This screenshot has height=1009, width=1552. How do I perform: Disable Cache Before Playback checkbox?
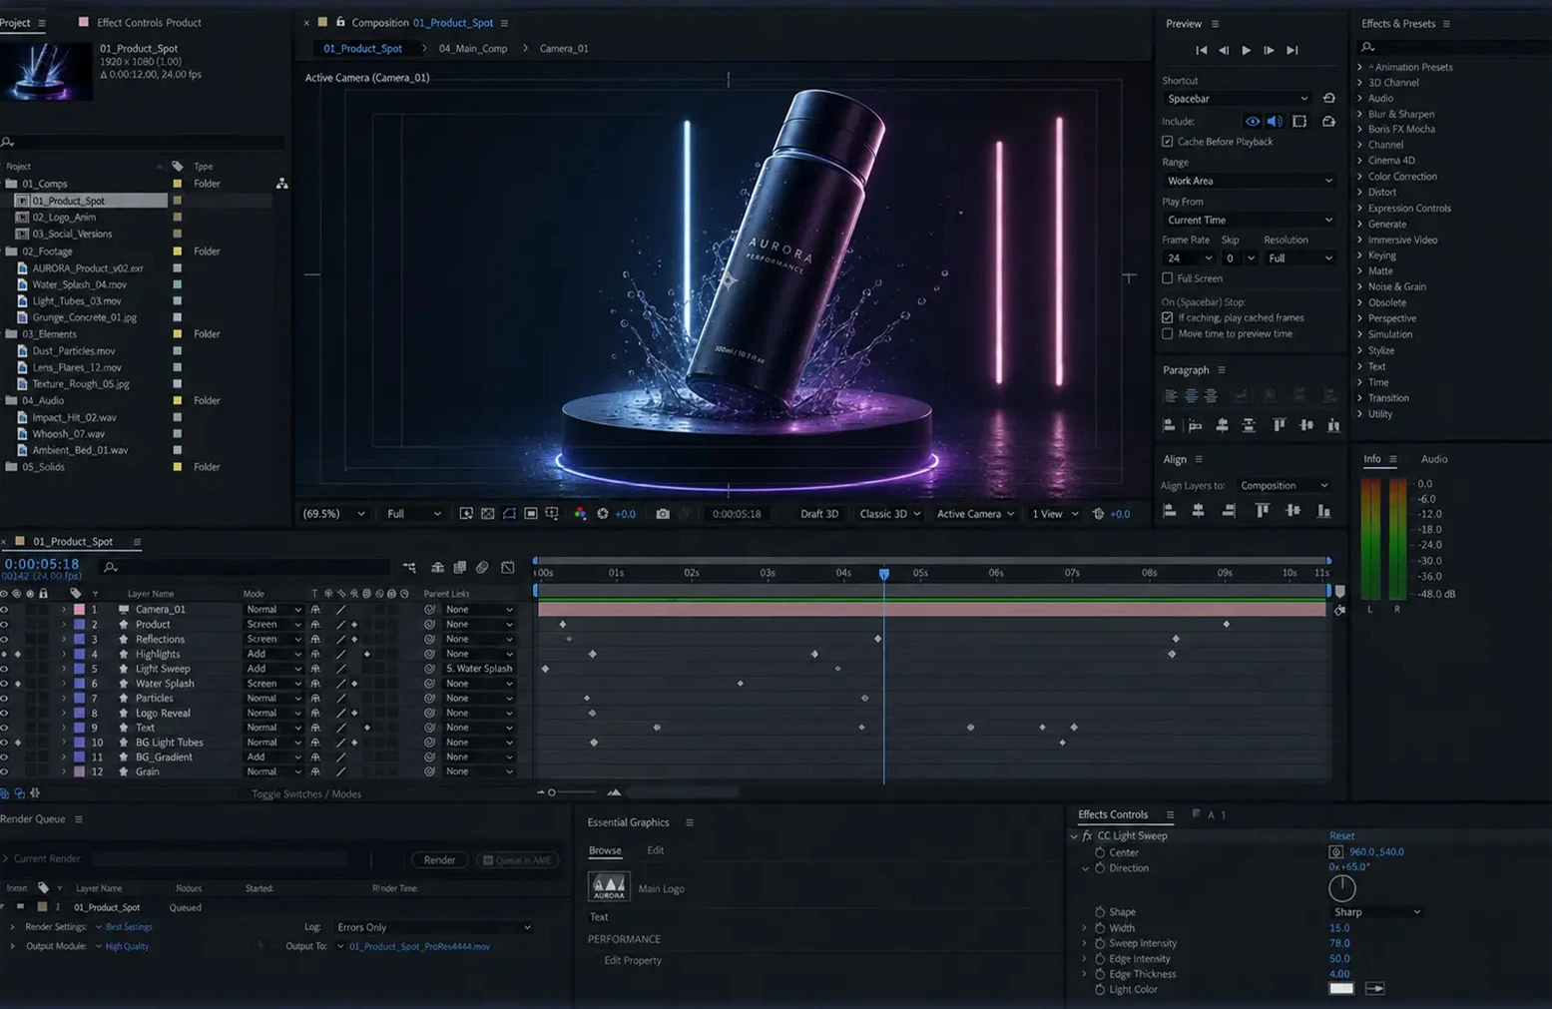point(1168,142)
